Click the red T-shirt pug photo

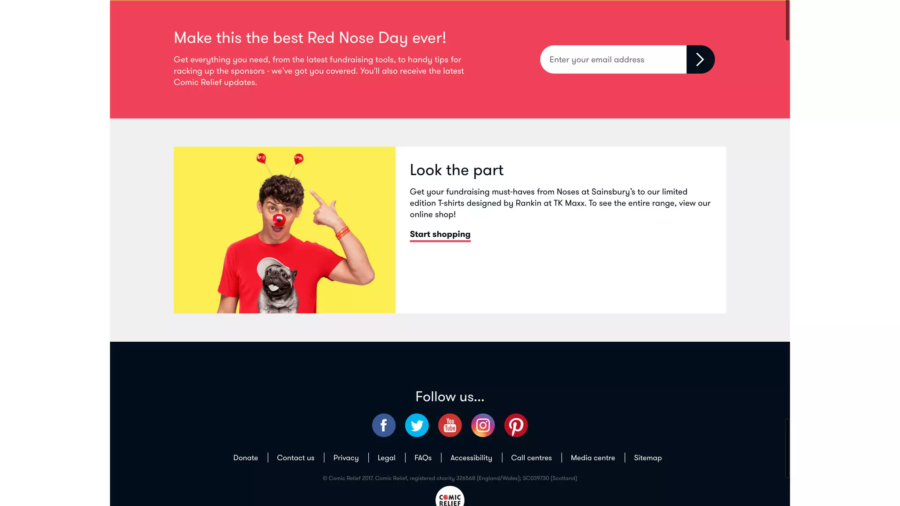(285, 230)
